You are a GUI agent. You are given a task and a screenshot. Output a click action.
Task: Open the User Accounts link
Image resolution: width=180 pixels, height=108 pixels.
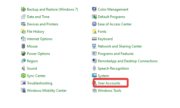point(109,83)
